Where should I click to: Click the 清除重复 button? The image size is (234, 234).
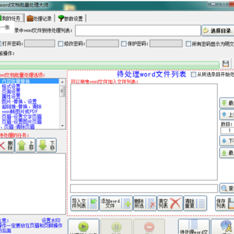coord(195,203)
